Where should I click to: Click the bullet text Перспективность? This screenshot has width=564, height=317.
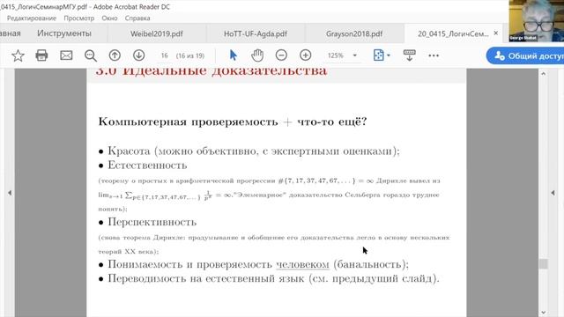pos(152,222)
